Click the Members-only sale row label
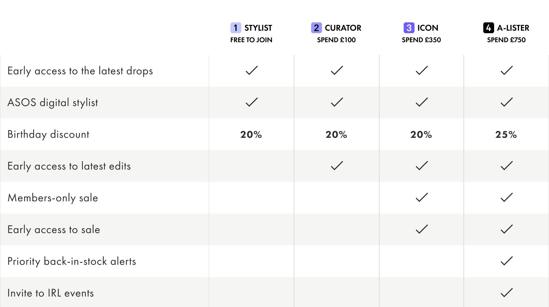 [x=53, y=198]
